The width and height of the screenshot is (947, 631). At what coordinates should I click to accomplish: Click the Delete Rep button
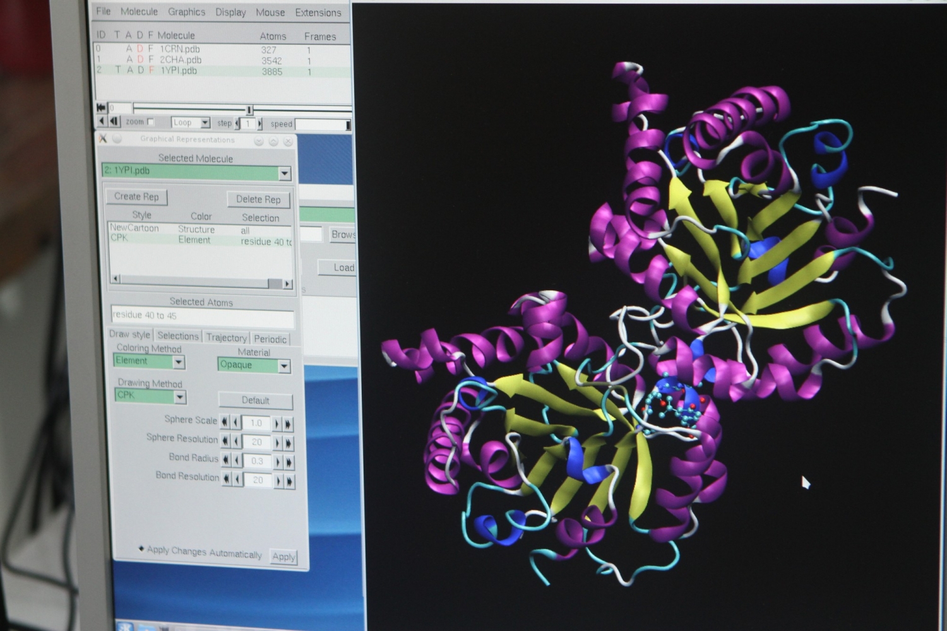pos(258,199)
